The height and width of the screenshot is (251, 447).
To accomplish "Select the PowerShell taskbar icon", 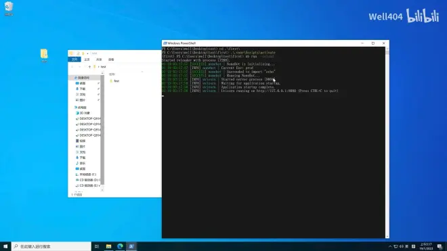I will click(131, 246).
